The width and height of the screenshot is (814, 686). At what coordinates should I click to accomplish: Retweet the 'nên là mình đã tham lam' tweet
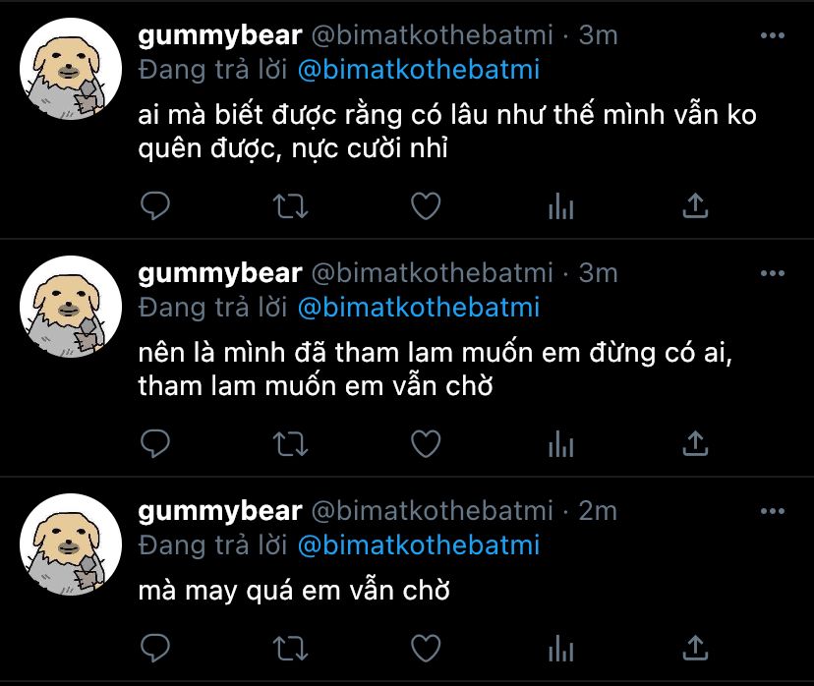click(x=291, y=443)
